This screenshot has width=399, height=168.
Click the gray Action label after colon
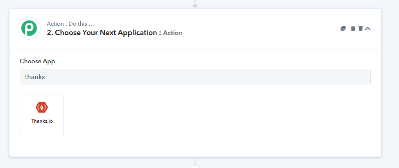coord(172,33)
